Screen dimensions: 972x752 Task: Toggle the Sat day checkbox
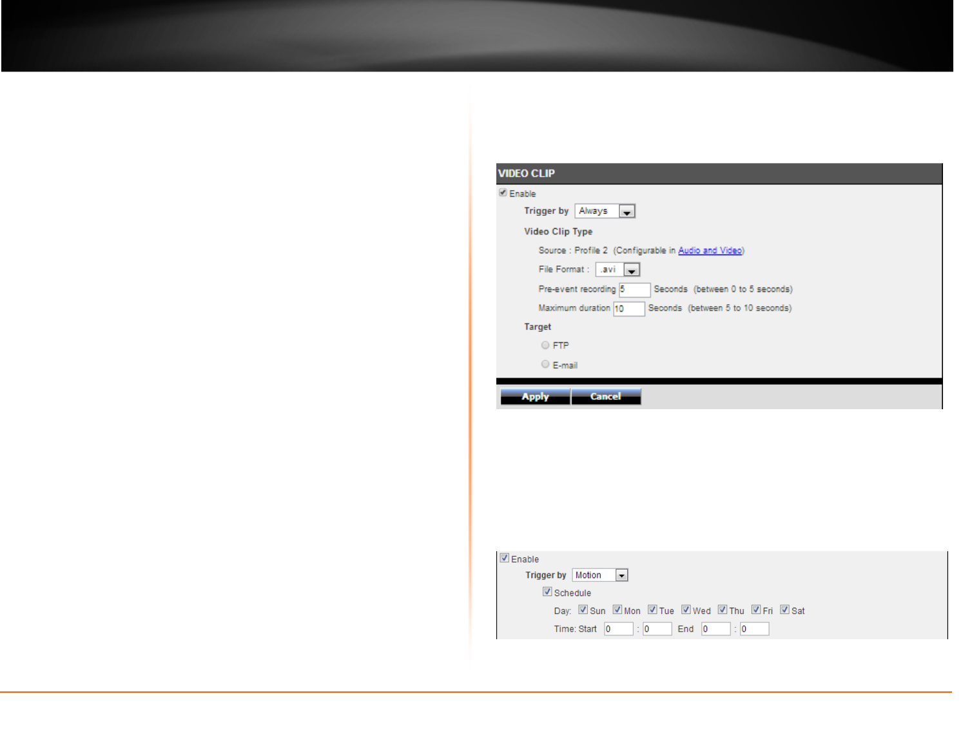[x=785, y=610]
